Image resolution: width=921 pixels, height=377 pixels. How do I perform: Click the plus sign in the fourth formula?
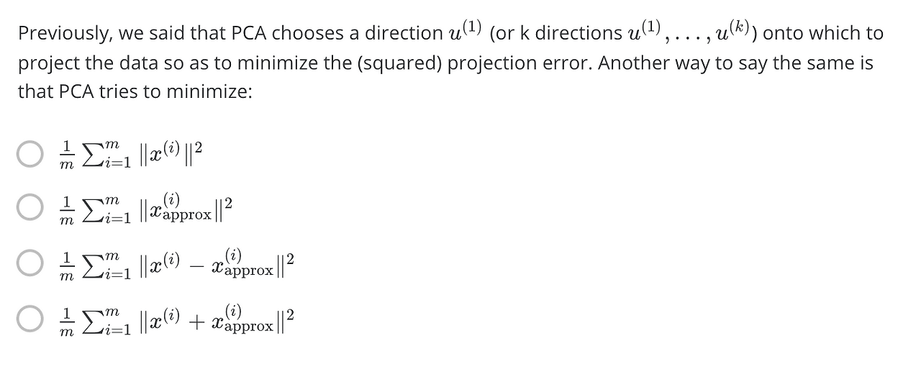[x=194, y=320]
